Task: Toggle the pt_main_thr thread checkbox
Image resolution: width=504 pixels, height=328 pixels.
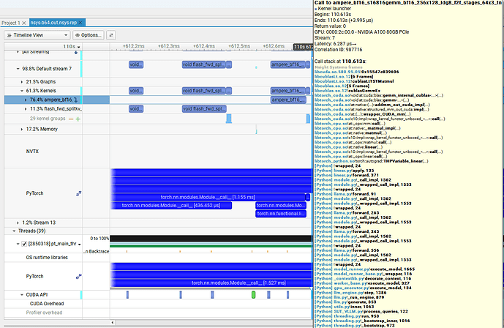Action: [x=24, y=244]
